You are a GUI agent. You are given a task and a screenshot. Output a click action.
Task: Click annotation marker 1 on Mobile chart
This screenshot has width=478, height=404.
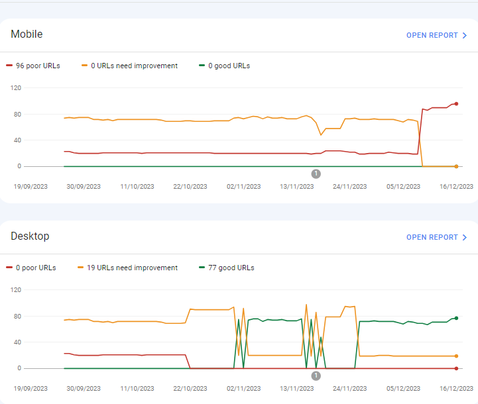[316, 174]
